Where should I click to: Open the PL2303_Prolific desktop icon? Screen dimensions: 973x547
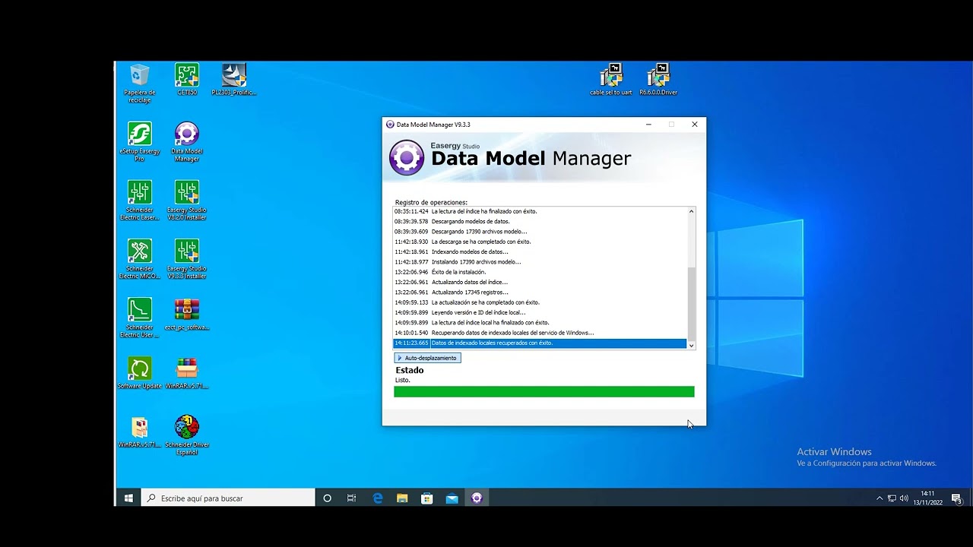click(234, 79)
